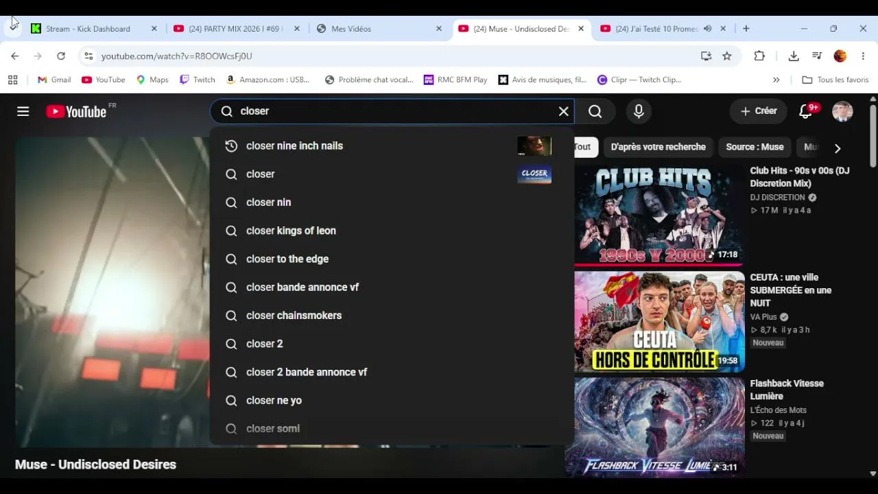Open Chrome downloads

point(794,56)
